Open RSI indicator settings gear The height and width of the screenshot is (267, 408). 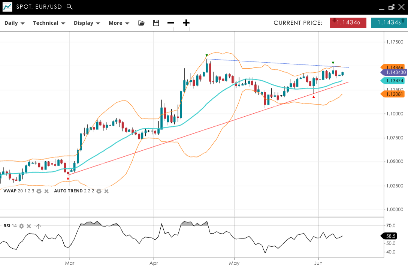(x=22, y=226)
